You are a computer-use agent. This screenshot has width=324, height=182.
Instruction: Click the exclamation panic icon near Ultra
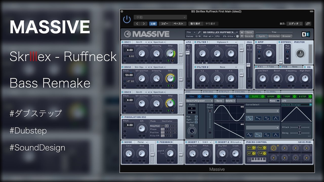237,36
